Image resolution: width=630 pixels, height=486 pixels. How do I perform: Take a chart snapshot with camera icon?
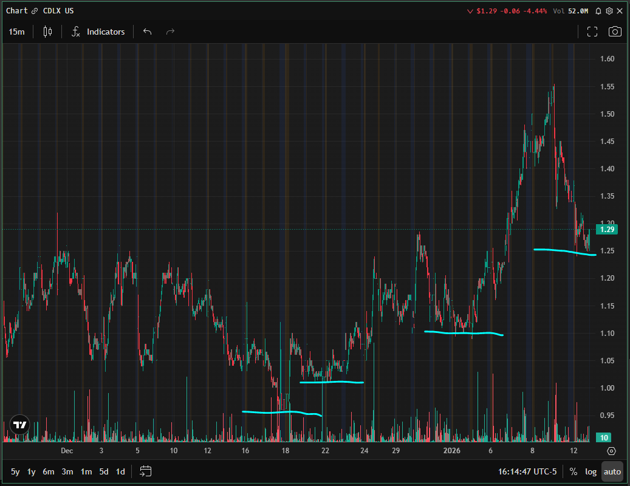coord(615,32)
